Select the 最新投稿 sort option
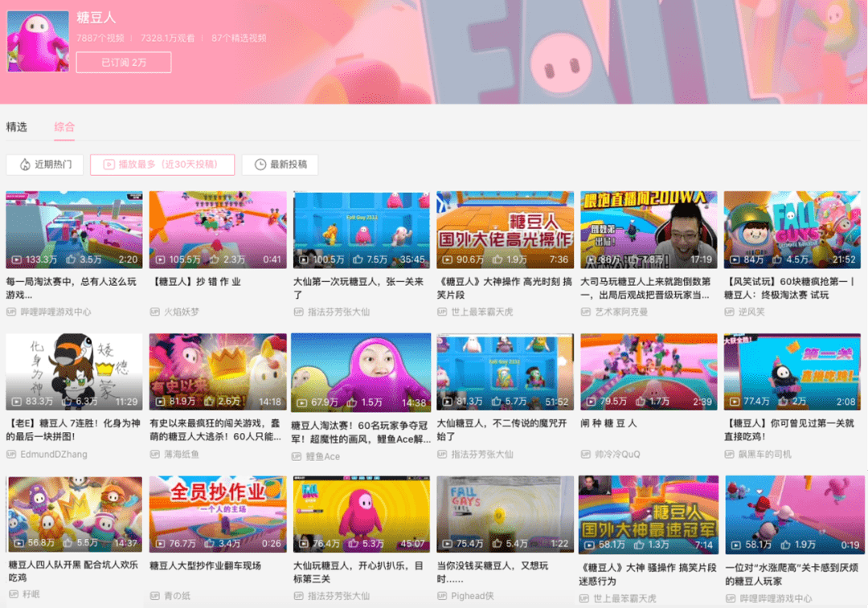Screen dimensions: 868x608 pos(280,165)
